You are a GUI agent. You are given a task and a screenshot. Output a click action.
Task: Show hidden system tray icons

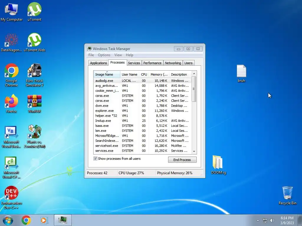coord(258,220)
